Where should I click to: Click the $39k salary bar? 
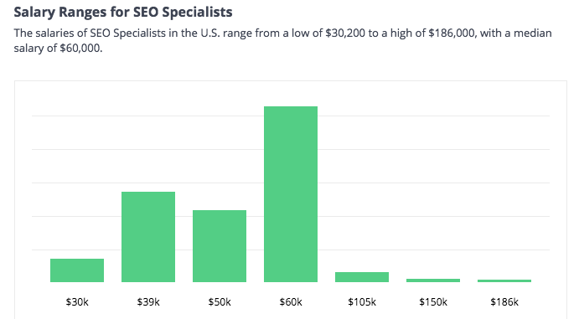pyautogui.click(x=148, y=237)
